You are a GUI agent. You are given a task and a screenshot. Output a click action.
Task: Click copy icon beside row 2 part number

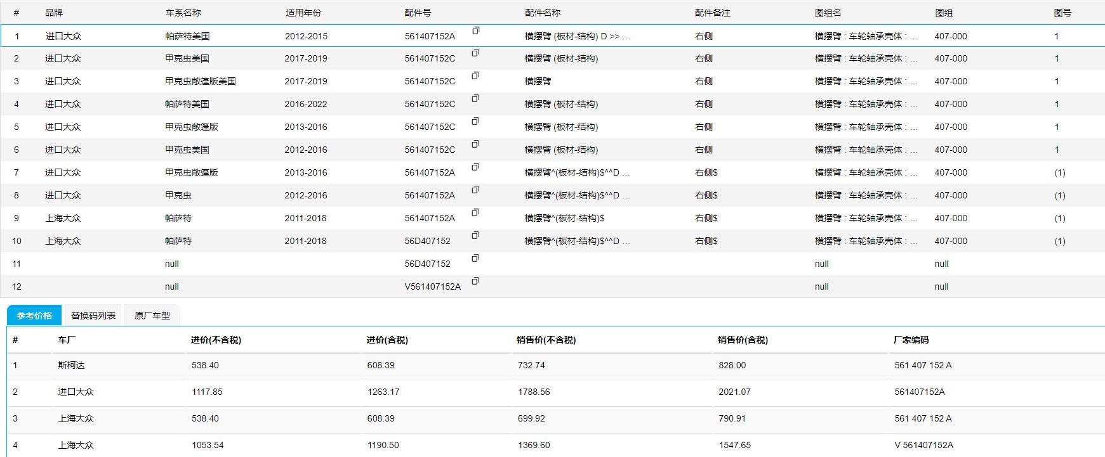tap(475, 53)
